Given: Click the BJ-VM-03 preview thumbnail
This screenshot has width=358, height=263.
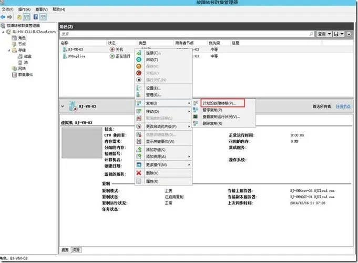Looking at the screenshot, I should pyautogui.click(x=81, y=143).
